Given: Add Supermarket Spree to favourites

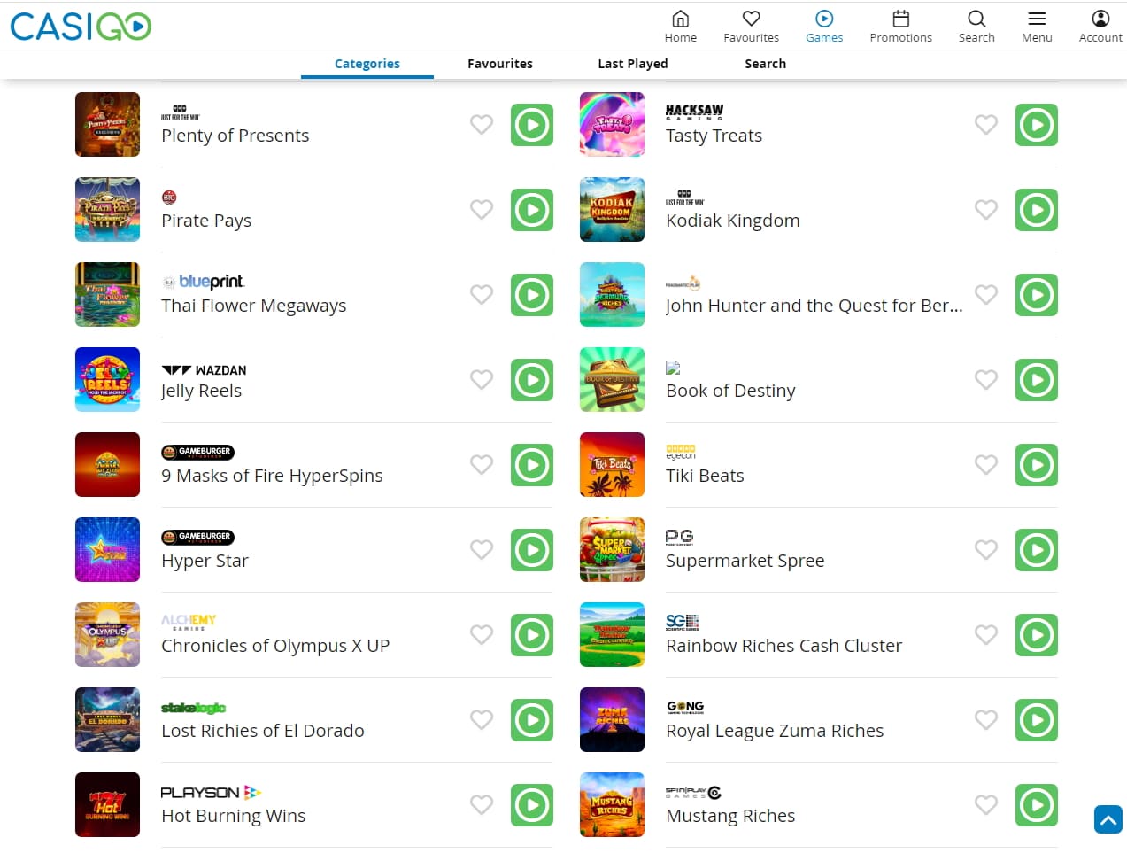Looking at the screenshot, I should pyautogui.click(x=986, y=550).
